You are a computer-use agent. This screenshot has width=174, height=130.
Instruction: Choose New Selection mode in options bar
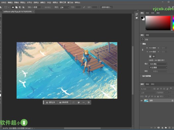coord(13,7)
